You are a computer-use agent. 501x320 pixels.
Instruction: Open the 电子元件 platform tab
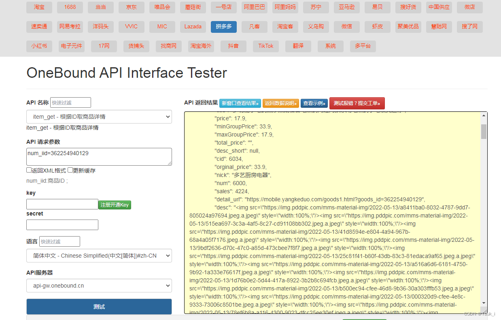pyautogui.click(x=72, y=46)
